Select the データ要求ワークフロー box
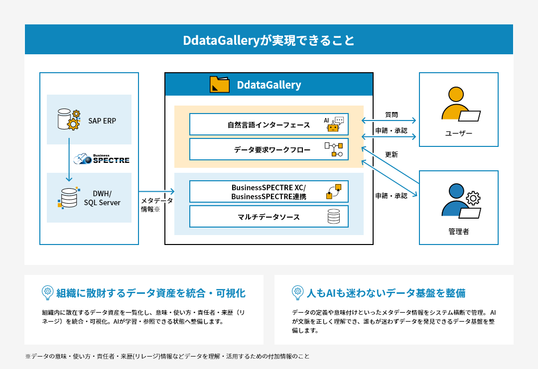Screen dimensions: 538x369 point(269,149)
